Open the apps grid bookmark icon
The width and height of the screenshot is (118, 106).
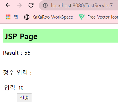pyautogui.click(x=8, y=17)
